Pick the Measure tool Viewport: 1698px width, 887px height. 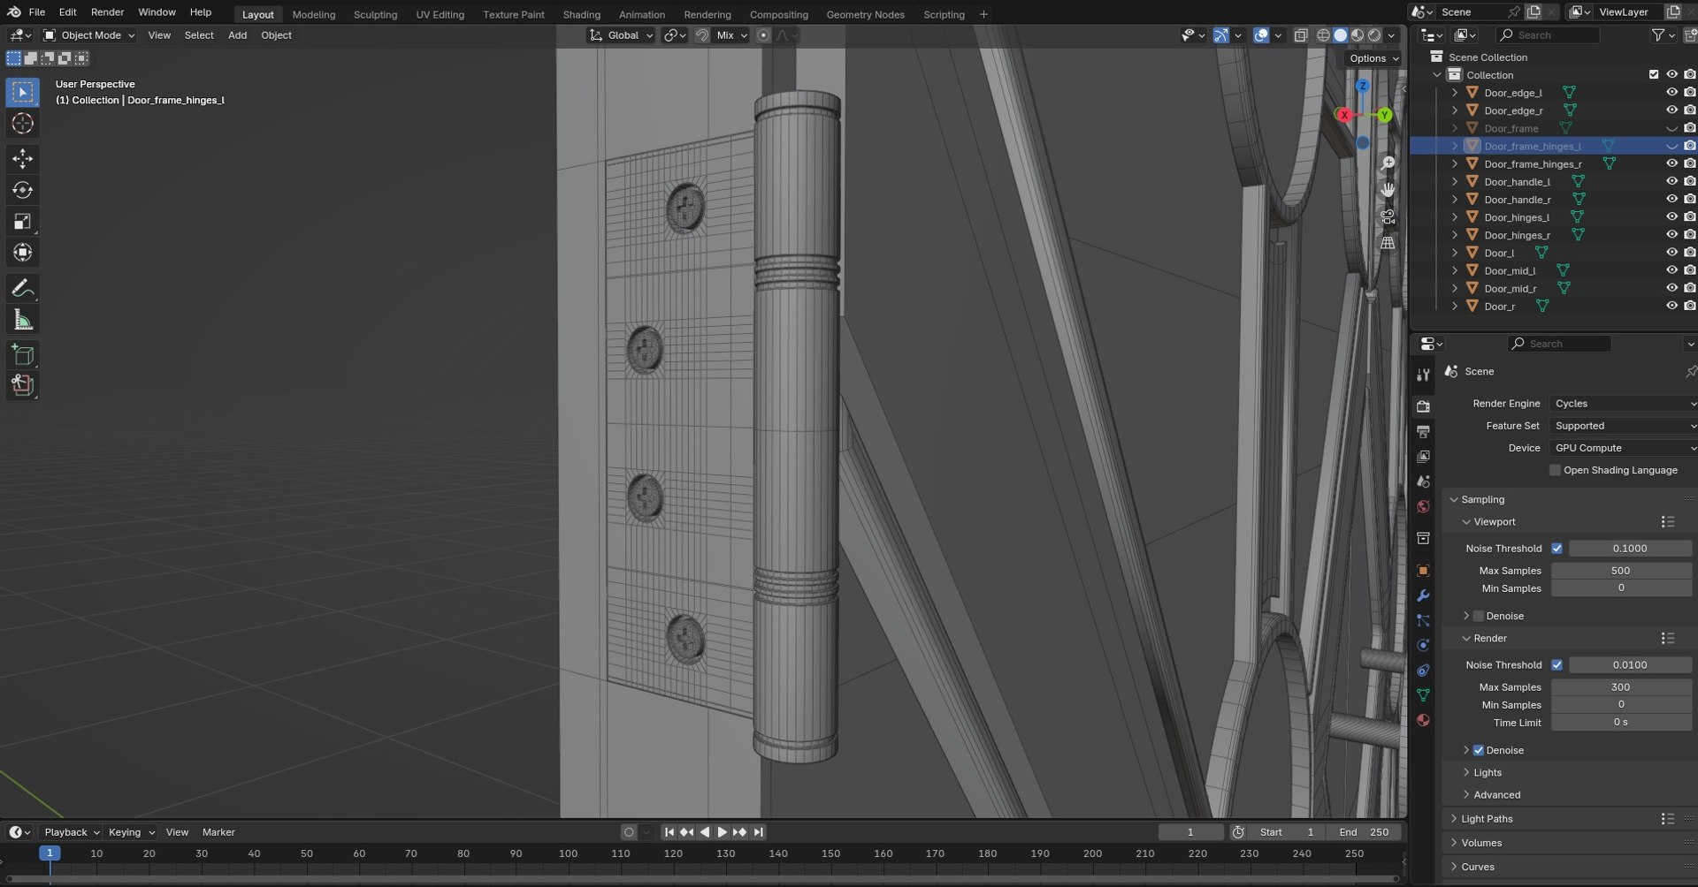[23, 320]
